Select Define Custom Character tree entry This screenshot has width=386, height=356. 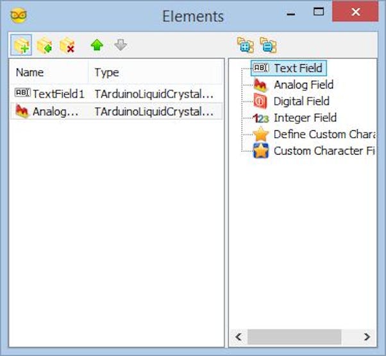tap(314, 135)
